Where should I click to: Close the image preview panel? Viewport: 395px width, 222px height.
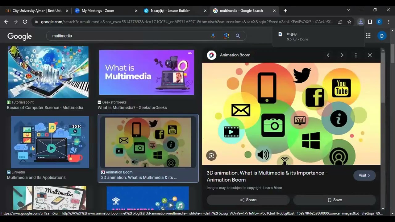[370, 55]
